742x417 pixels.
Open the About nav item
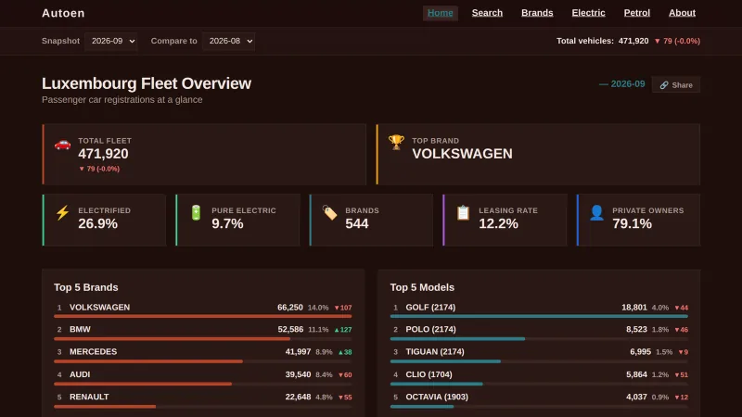point(682,13)
